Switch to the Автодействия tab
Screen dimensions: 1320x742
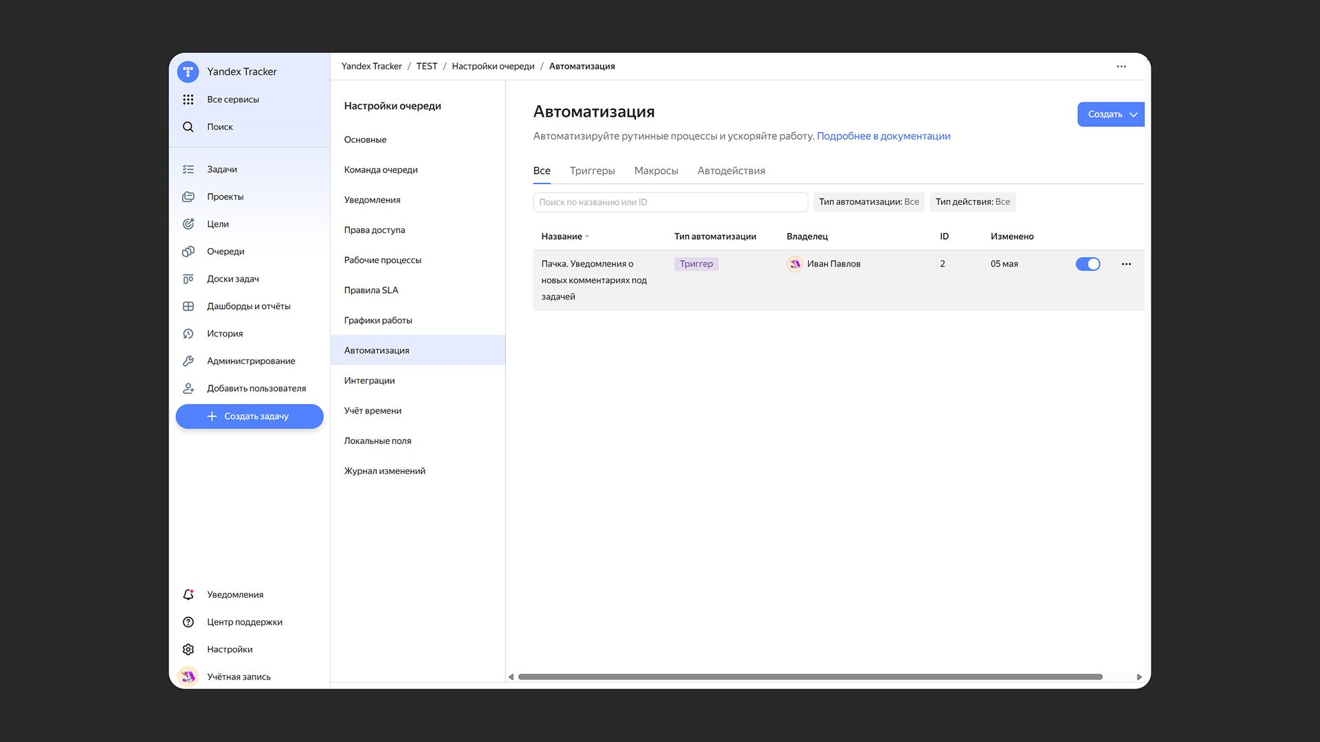(731, 171)
